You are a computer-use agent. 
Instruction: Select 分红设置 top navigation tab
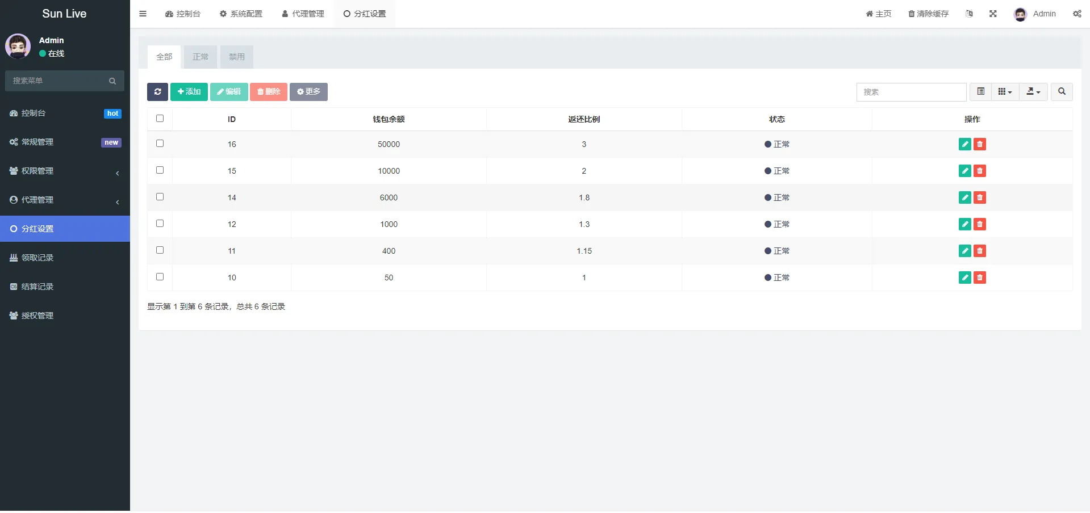click(x=365, y=14)
